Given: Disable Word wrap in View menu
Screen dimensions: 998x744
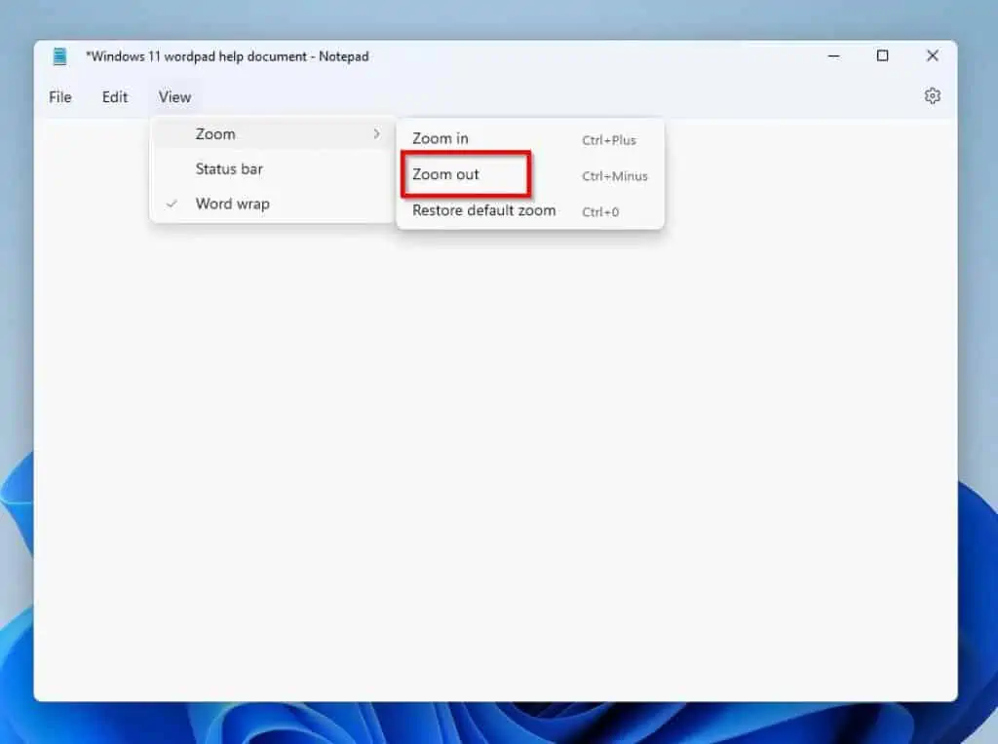Looking at the screenshot, I should pyautogui.click(x=273, y=205).
